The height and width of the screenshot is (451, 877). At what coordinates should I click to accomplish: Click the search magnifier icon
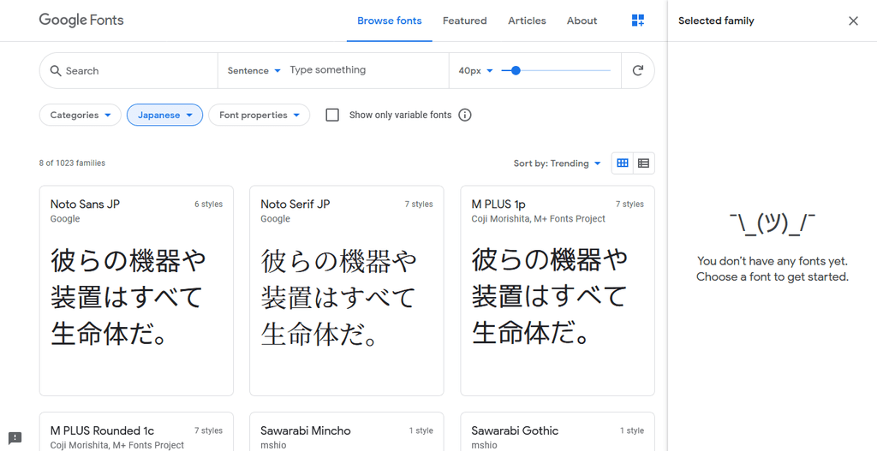click(56, 71)
